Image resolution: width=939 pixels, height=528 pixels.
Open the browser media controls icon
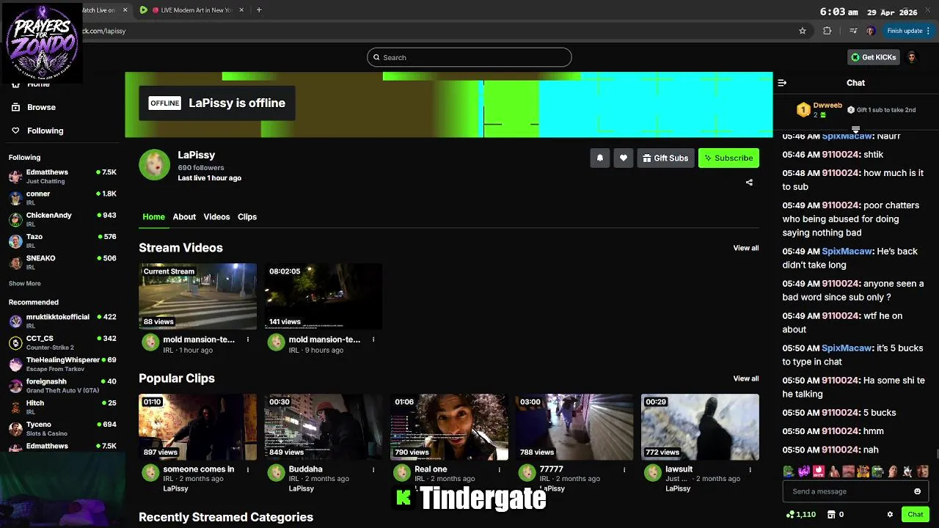coord(852,31)
